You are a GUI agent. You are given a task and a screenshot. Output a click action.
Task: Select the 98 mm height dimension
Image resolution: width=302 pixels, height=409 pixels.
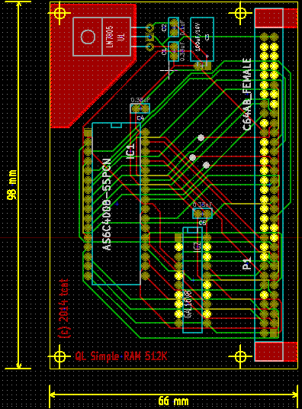point(11,185)
